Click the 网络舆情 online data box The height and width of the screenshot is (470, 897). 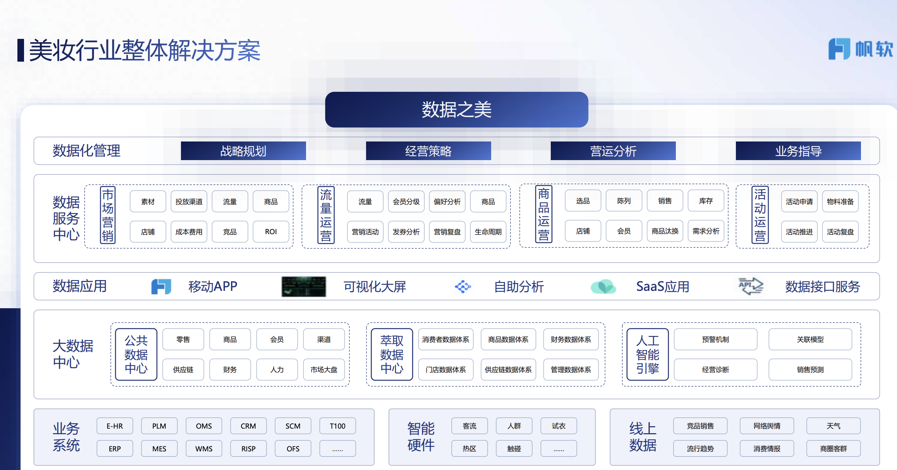[767, 426]
